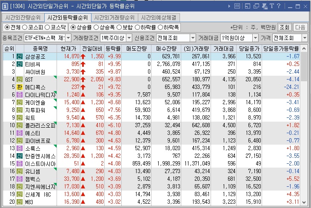The height and width of the screenshot is (208, 311).
Task: Select the 지엔씨에너지 stock name
Action: point(40,187)
